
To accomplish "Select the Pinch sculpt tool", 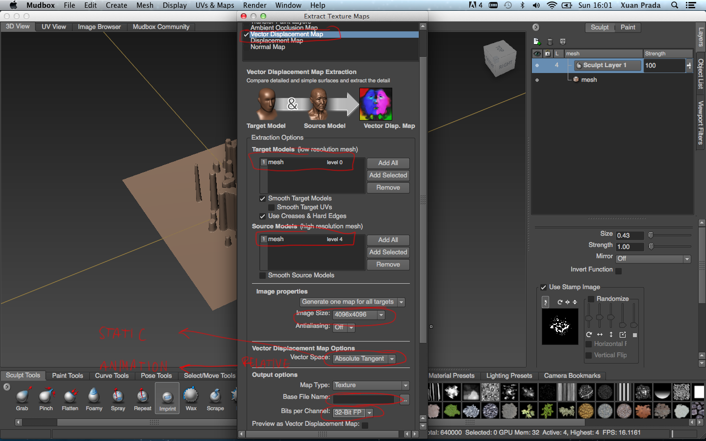I will [x=46, y=399].
